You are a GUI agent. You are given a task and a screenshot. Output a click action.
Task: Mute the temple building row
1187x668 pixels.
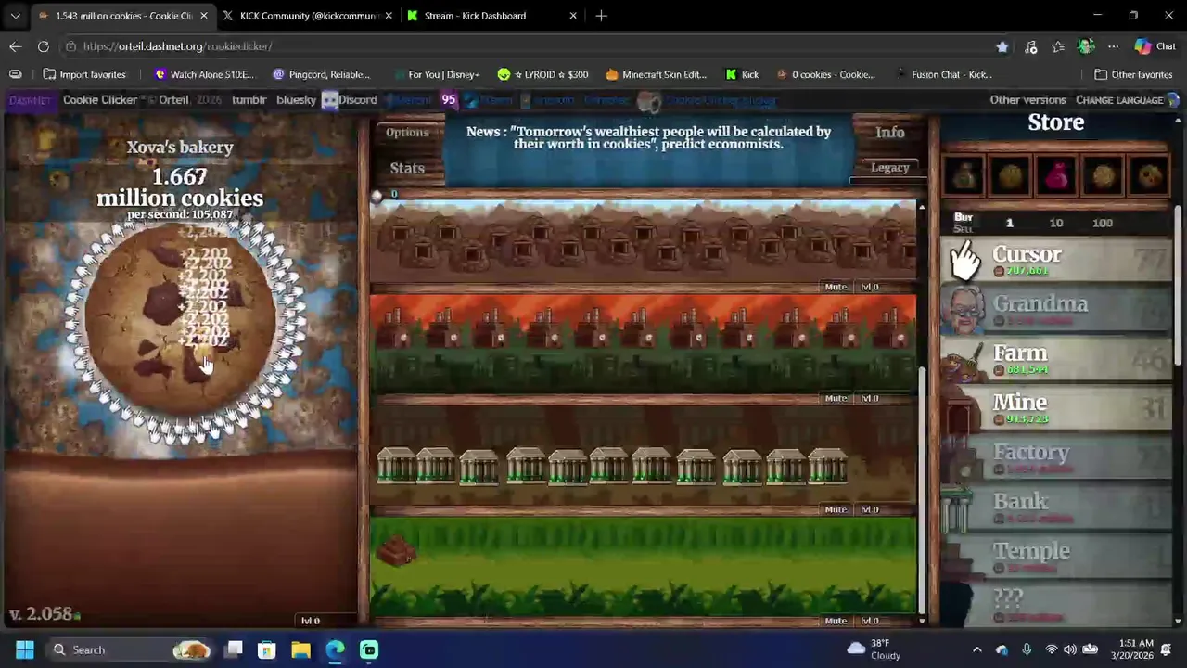coord(836,621)
